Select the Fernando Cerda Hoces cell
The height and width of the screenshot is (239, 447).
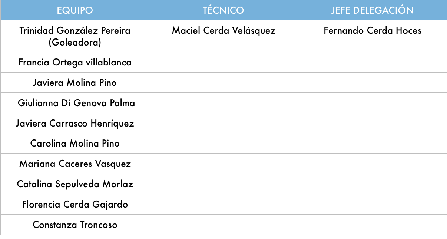[372, 36]
